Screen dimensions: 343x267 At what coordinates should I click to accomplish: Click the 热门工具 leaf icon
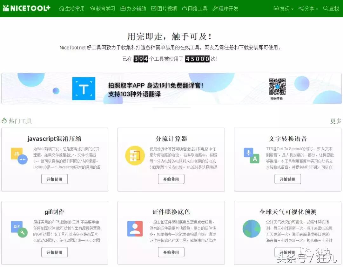coord(4,120)
